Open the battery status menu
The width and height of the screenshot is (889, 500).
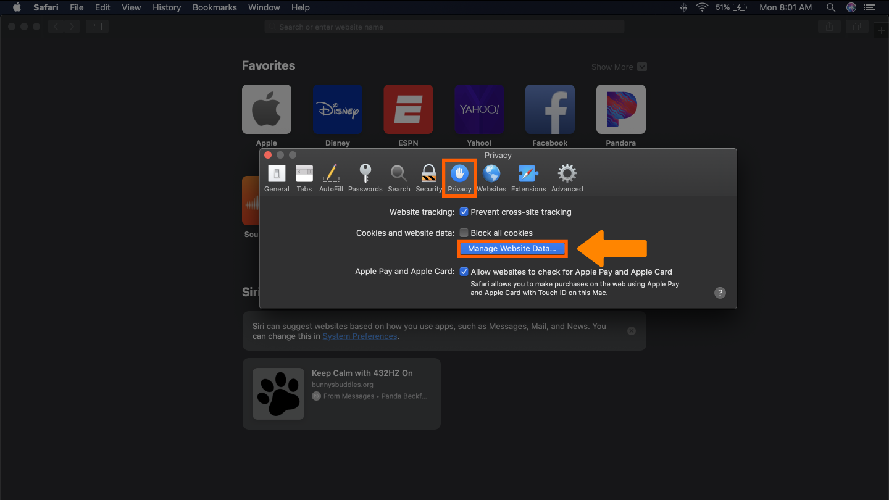(x=732, y=7)
